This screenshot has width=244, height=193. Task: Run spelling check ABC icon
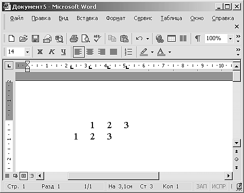(97, 39)
